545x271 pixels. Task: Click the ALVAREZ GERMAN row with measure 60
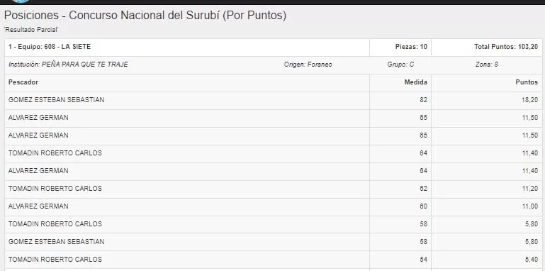(273, 206)
